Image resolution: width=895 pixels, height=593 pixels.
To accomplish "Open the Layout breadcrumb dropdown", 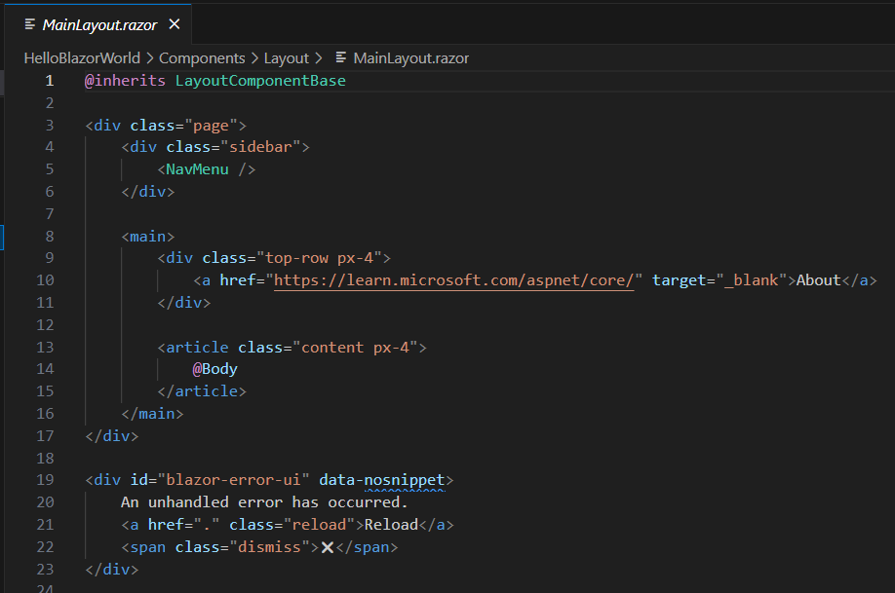I will pos(286,57).
